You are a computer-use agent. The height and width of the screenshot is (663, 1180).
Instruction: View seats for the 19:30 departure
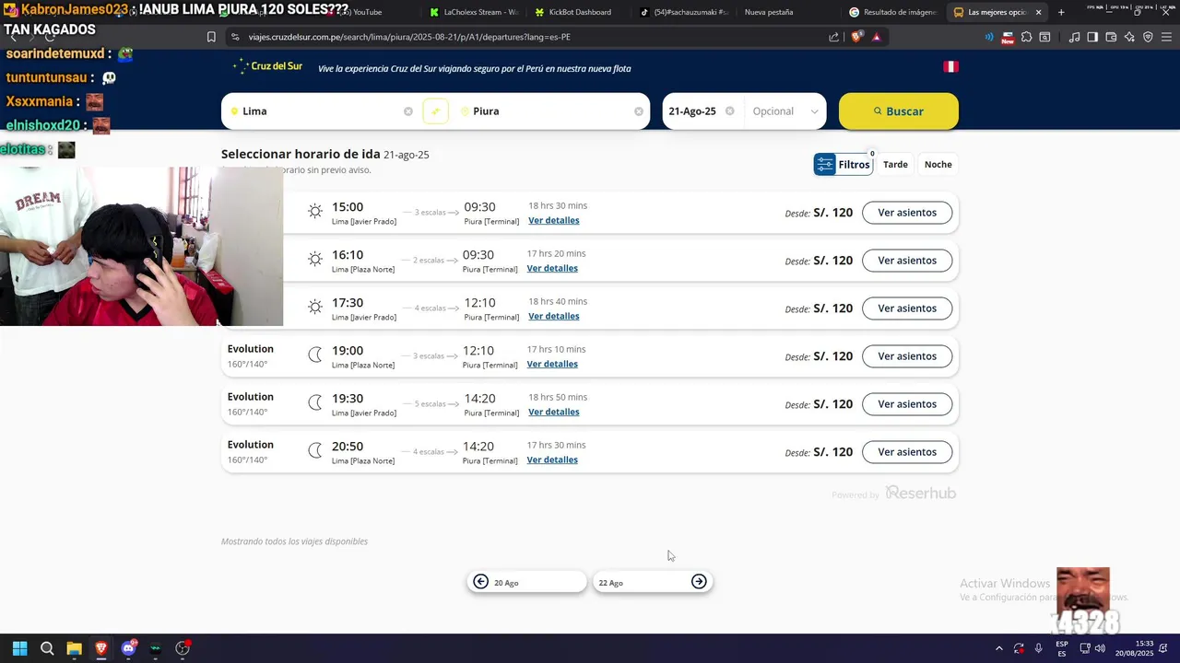907,404
